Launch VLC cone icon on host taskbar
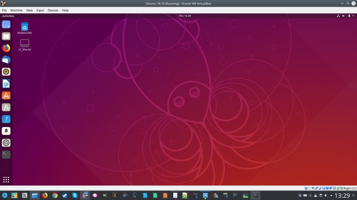Screen dimensions: 357x200 click(115, 195)
